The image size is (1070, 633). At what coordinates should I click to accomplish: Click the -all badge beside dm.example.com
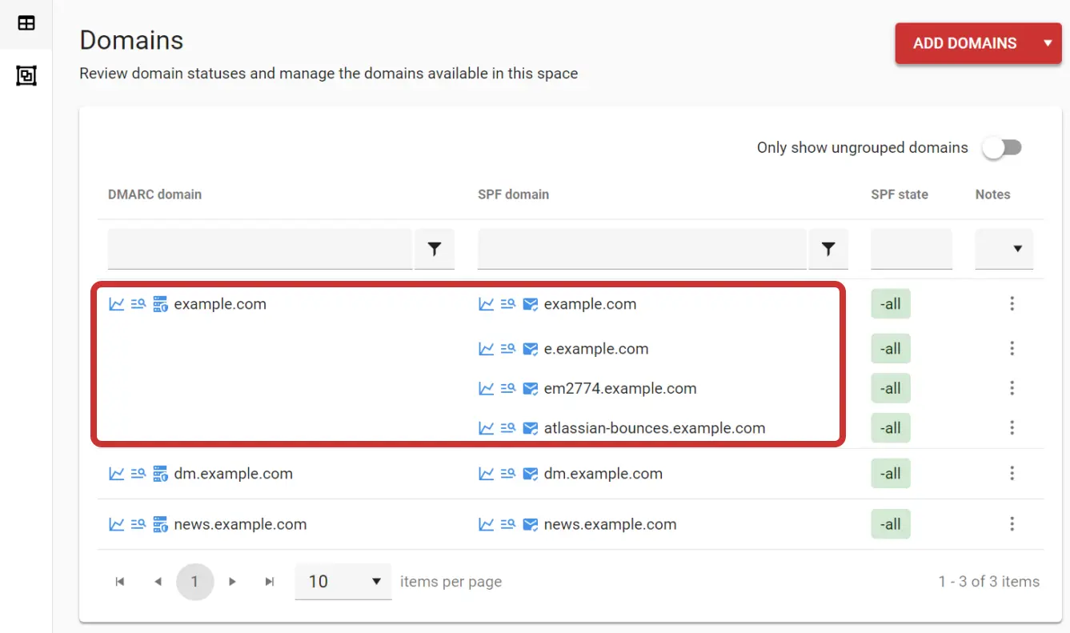click(x=891, y=473)
